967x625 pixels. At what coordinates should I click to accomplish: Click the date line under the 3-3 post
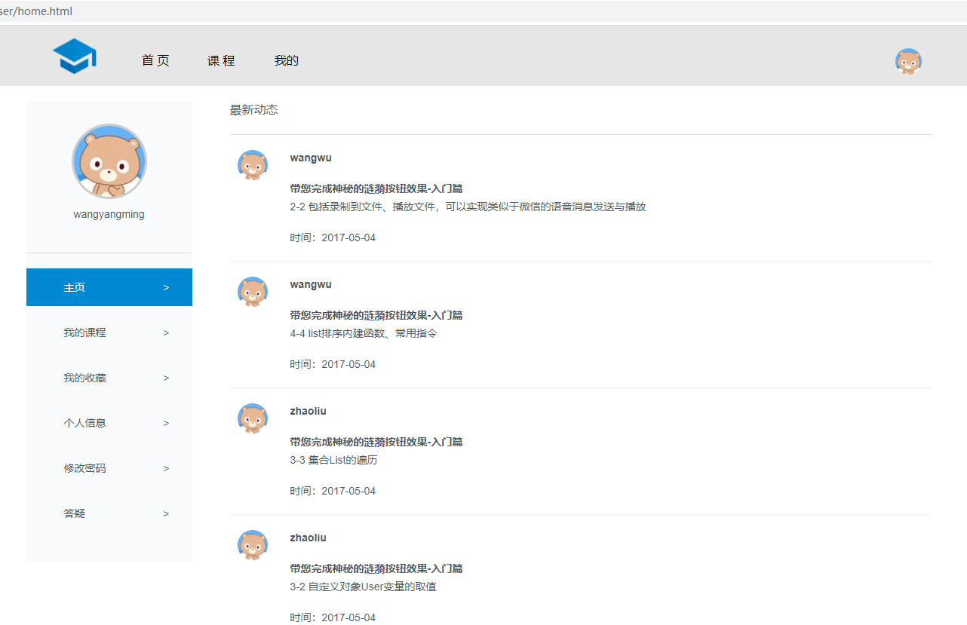[x=333, y=491]
